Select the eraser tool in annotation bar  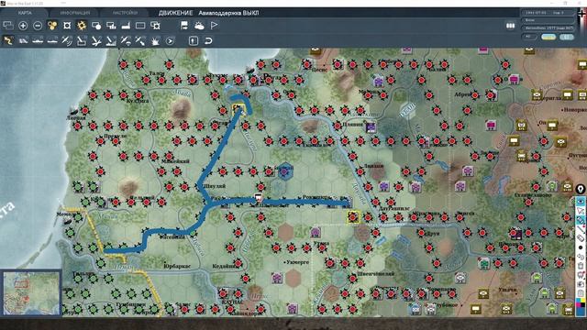581,238
